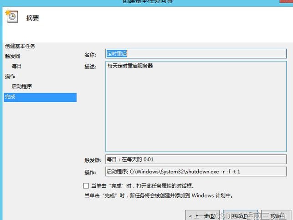Click the 操作 field with shutdown.exe
Screen dimensions: 293x220
tap(196, 172)
